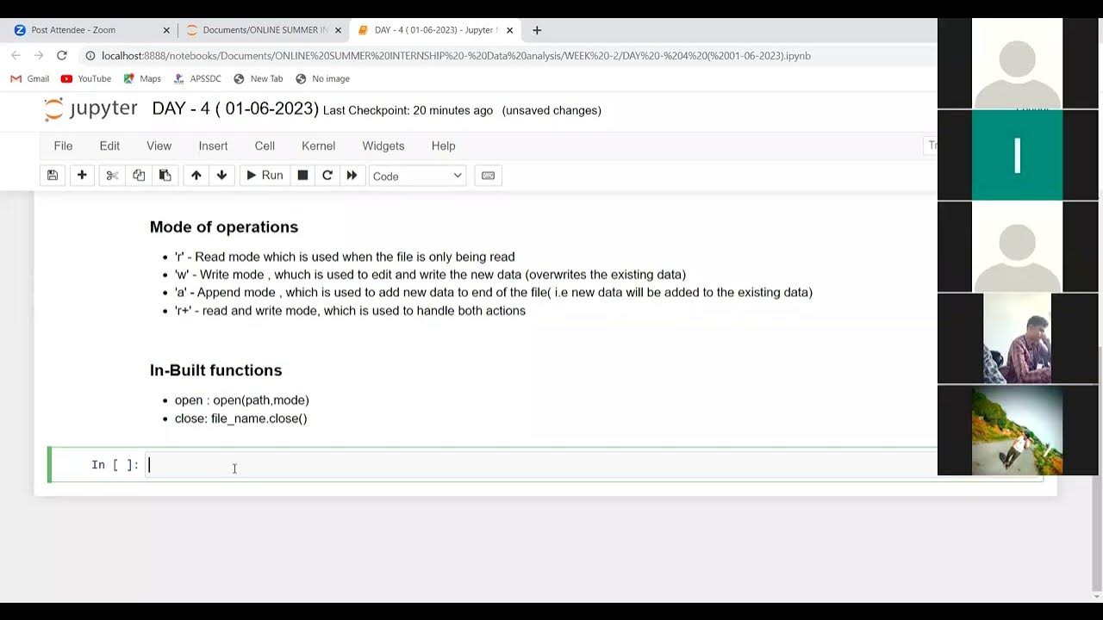Open APSSDC bookmark
1103x620 pixels.
click(197, 78)
